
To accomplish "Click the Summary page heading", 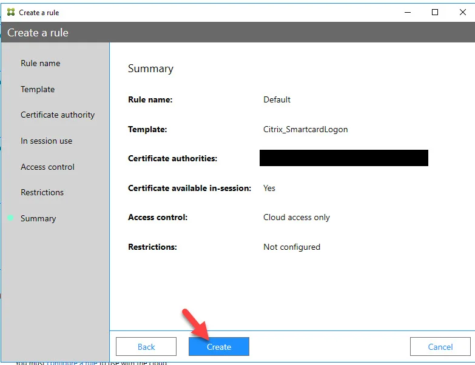I will [x=150, y=69].
